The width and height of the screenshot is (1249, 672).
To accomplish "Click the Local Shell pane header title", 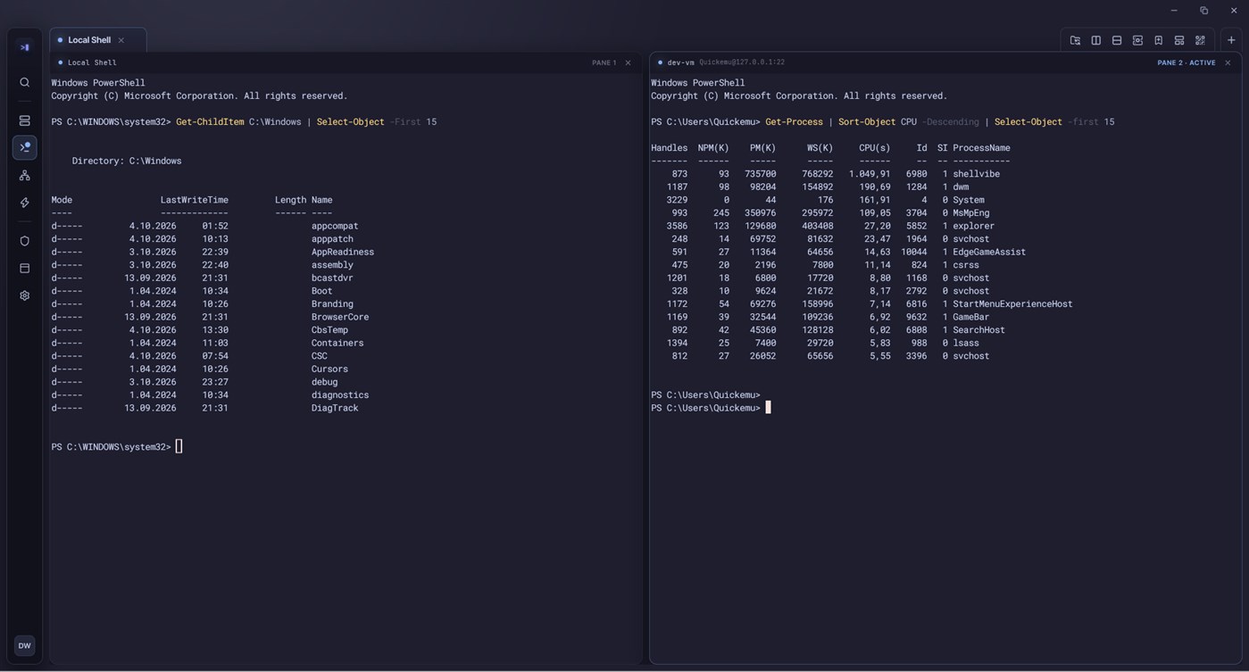I will (92, 62).
